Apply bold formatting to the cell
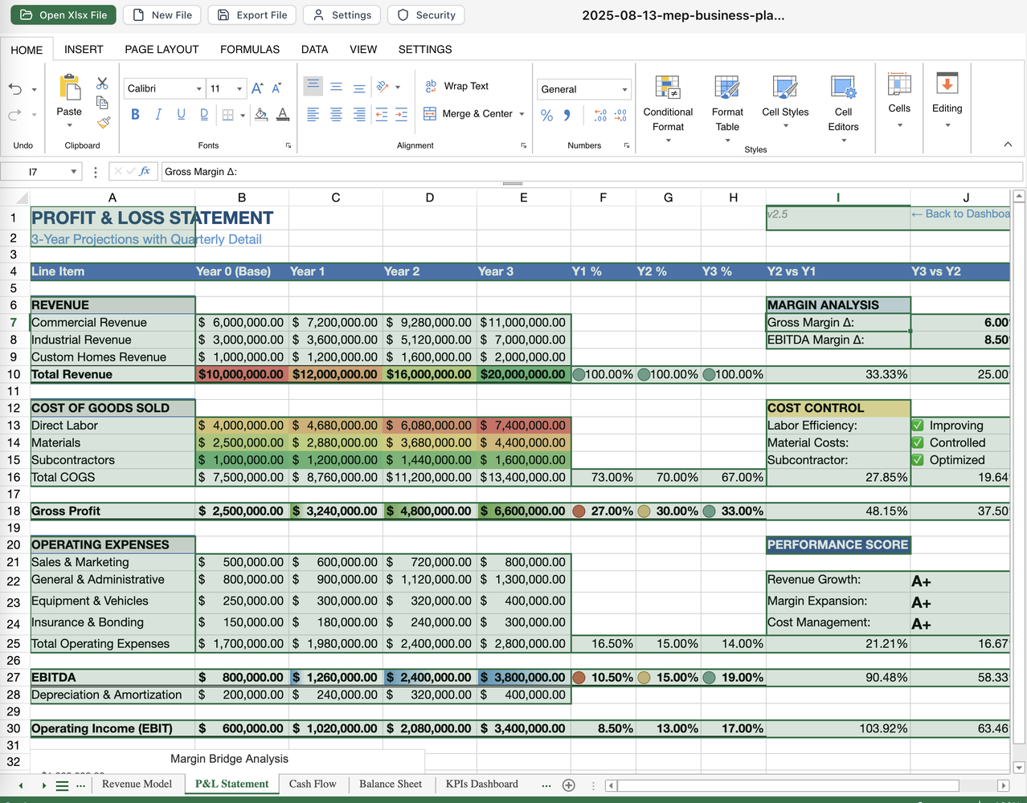 click(x=135, y=115)
